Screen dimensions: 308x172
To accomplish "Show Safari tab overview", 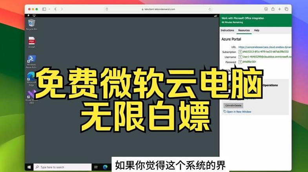I will pyautogui.click(x=286, y=9).
